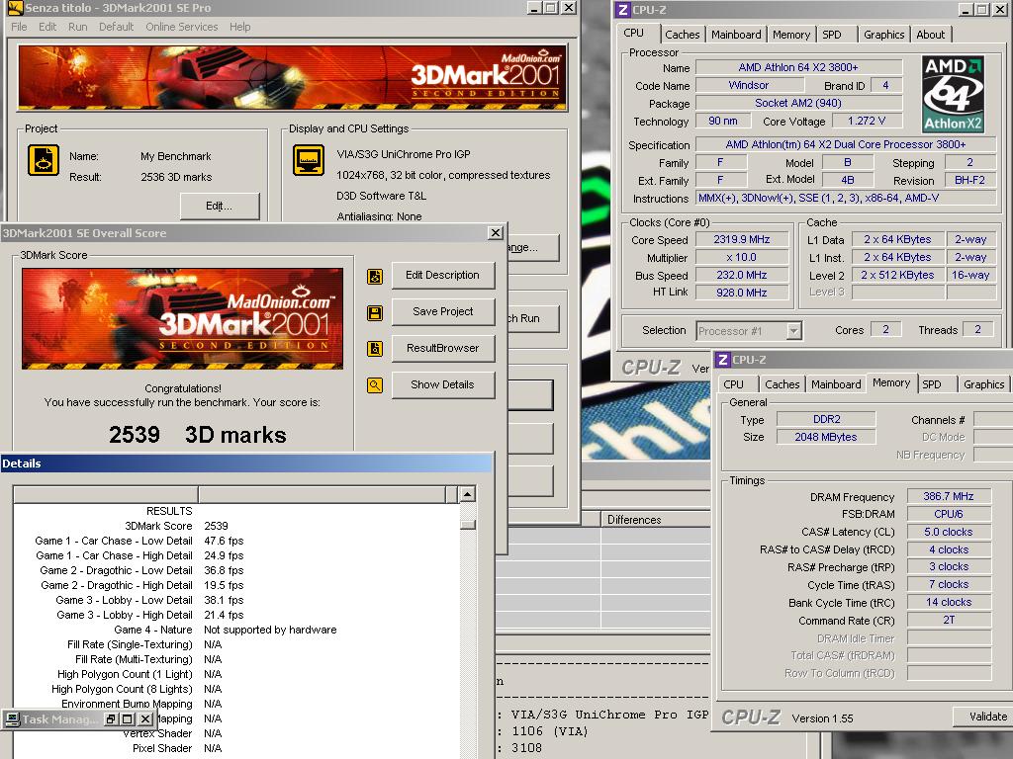Switch to Graphics tab in top CPU-Z
The image size is (1013, 759).
(x=883, y=35)
